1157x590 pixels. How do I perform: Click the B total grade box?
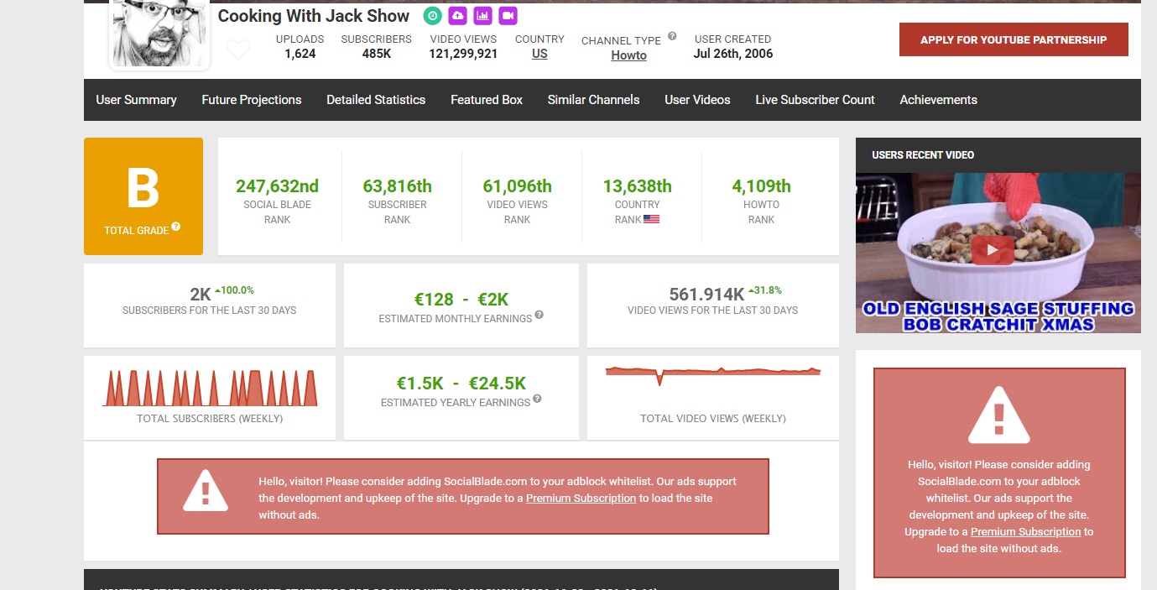point(143,196)
